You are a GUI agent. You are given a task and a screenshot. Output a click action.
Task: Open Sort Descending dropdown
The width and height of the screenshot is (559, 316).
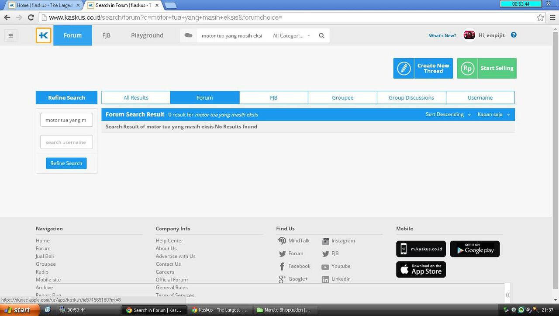point(448,115)
